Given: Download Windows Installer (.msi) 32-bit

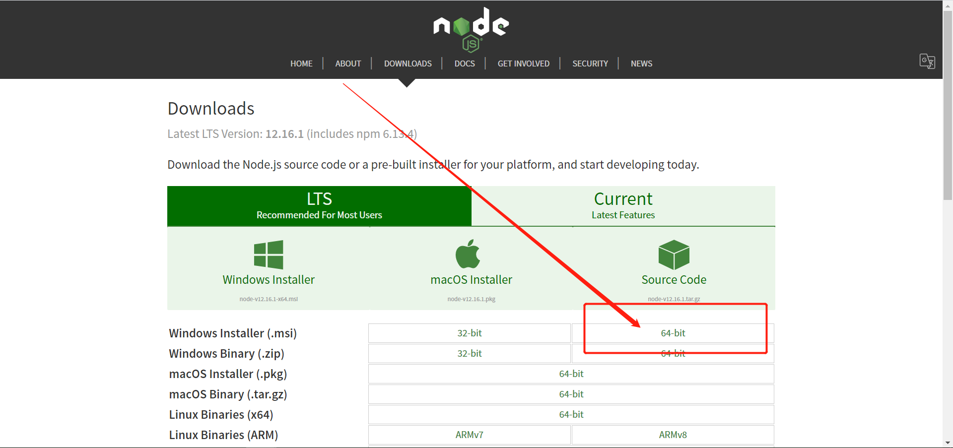Looking at the screenshot, I should click(x=470, y=333).
